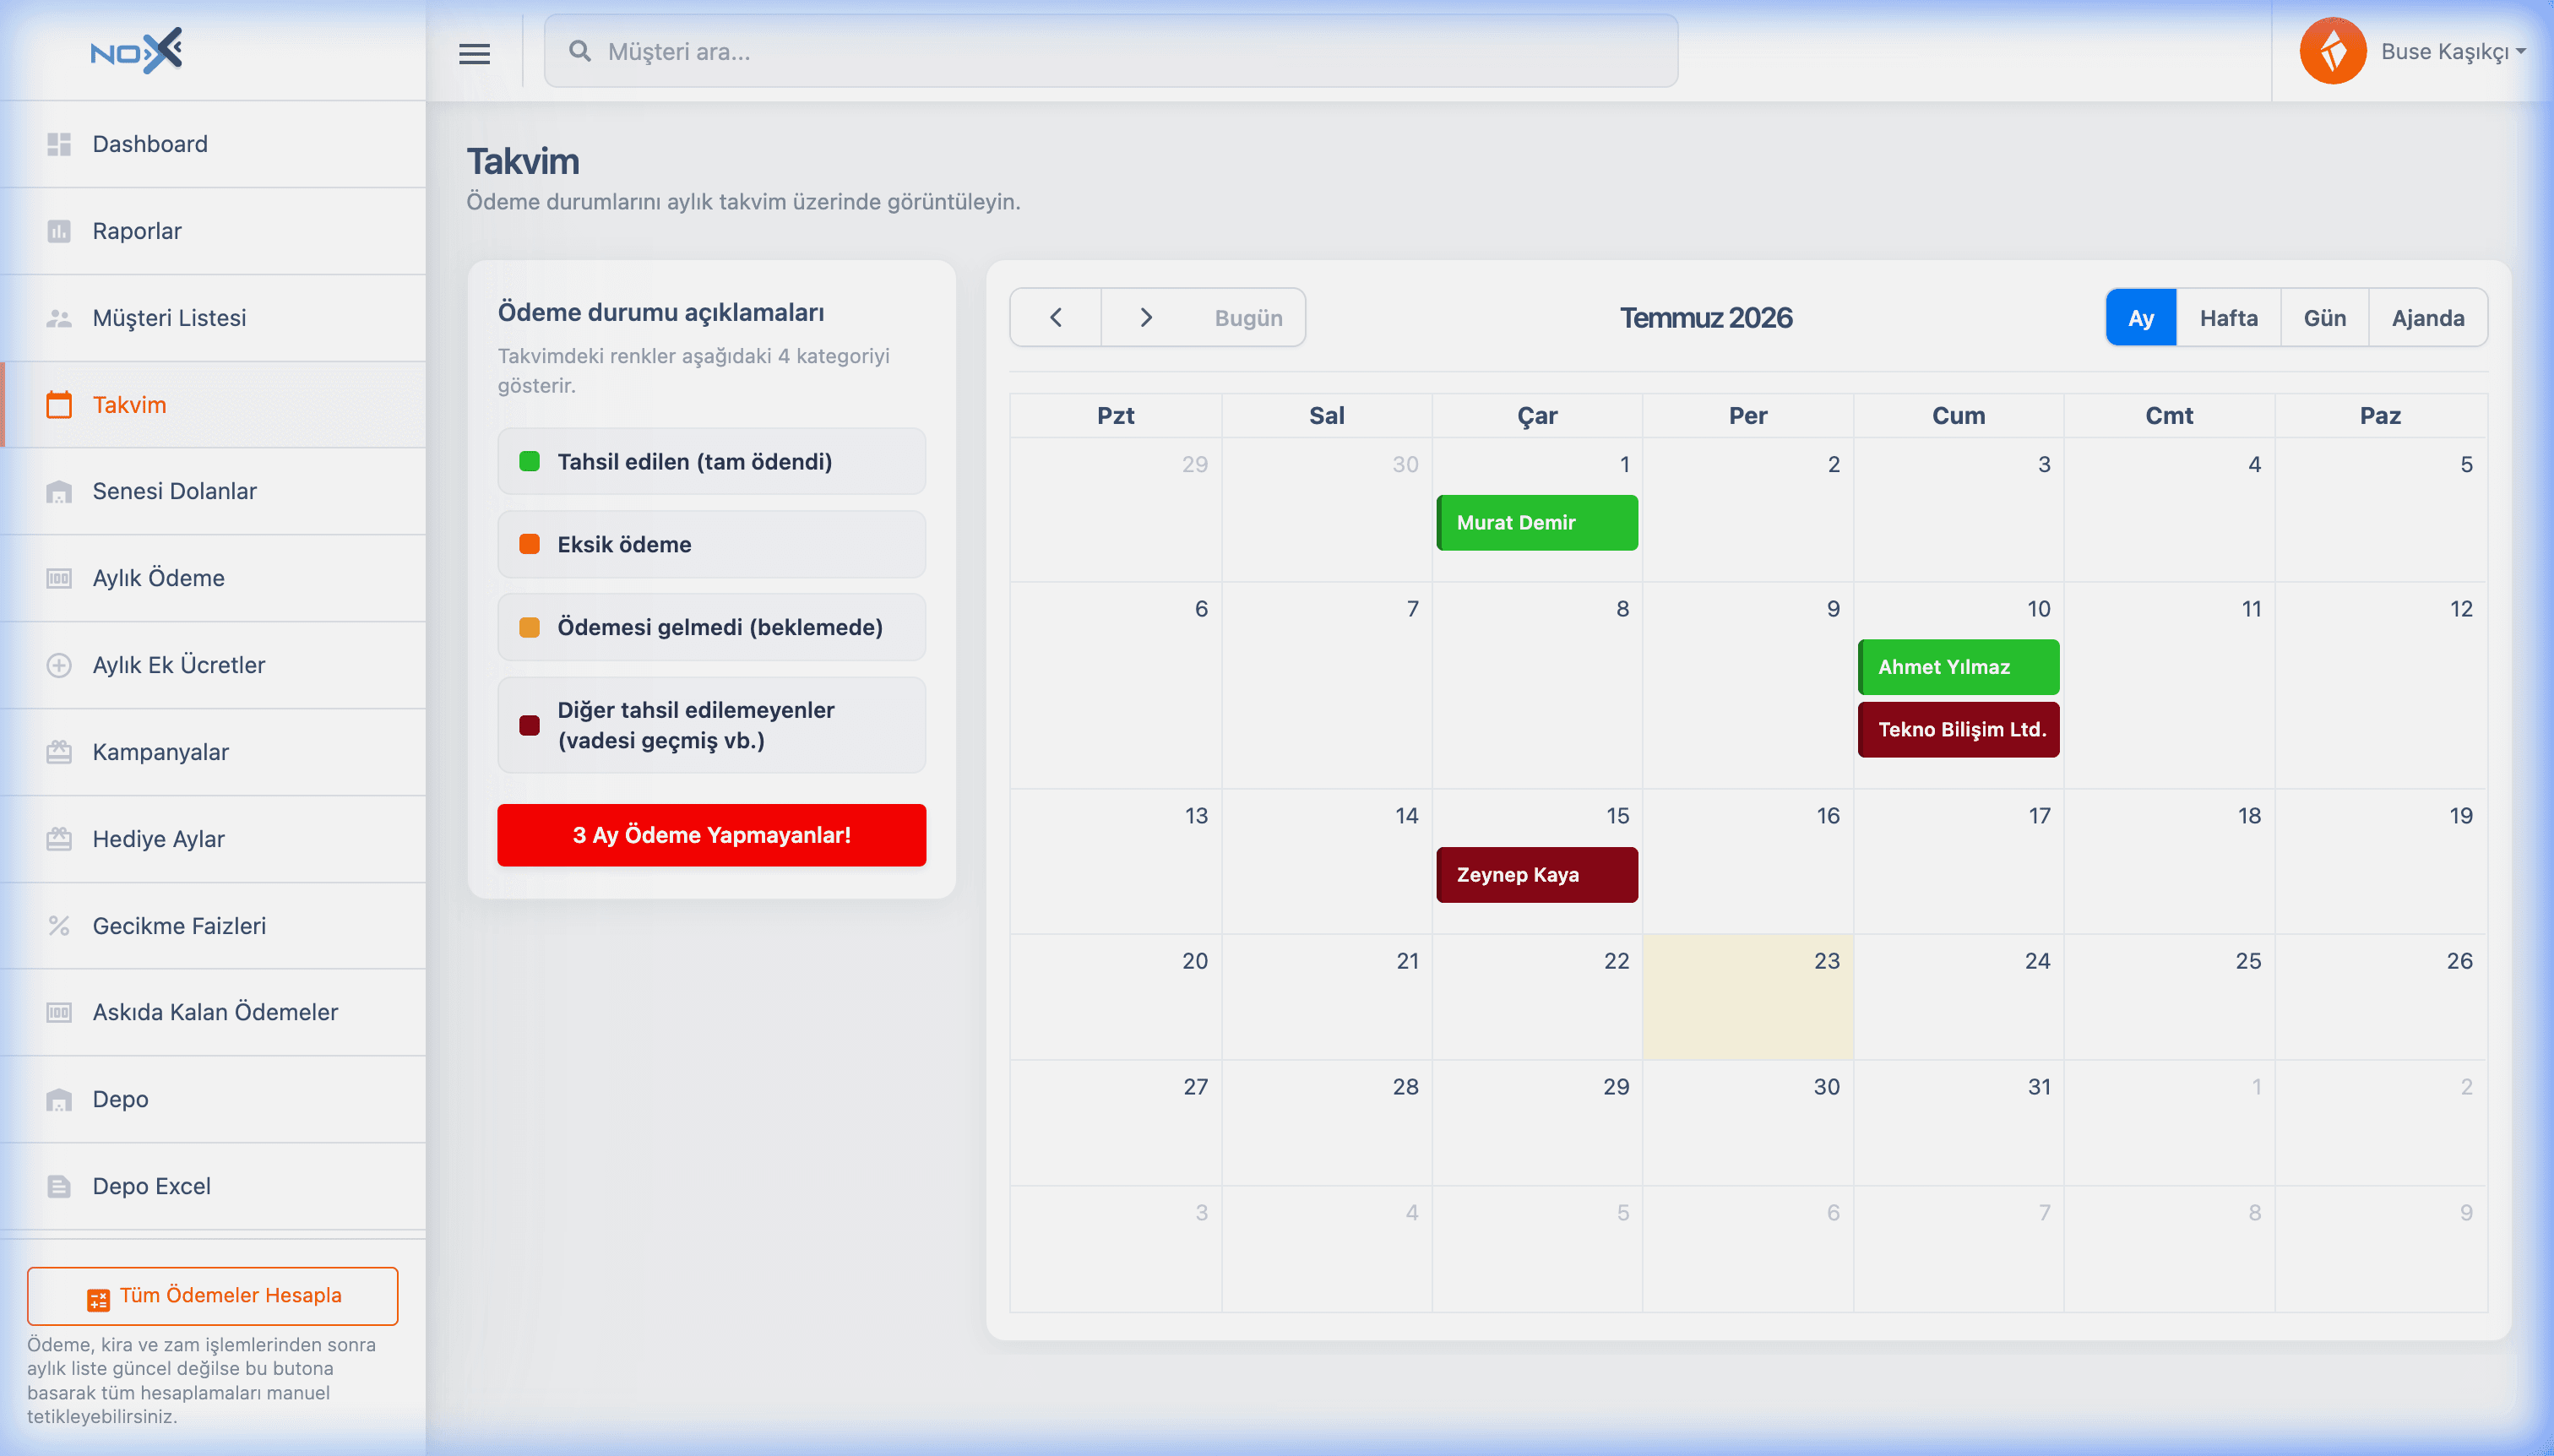Screen dimensions: 2554x1456
Task: Click the orange user avatar icon
Action: tap(2332, 51)
